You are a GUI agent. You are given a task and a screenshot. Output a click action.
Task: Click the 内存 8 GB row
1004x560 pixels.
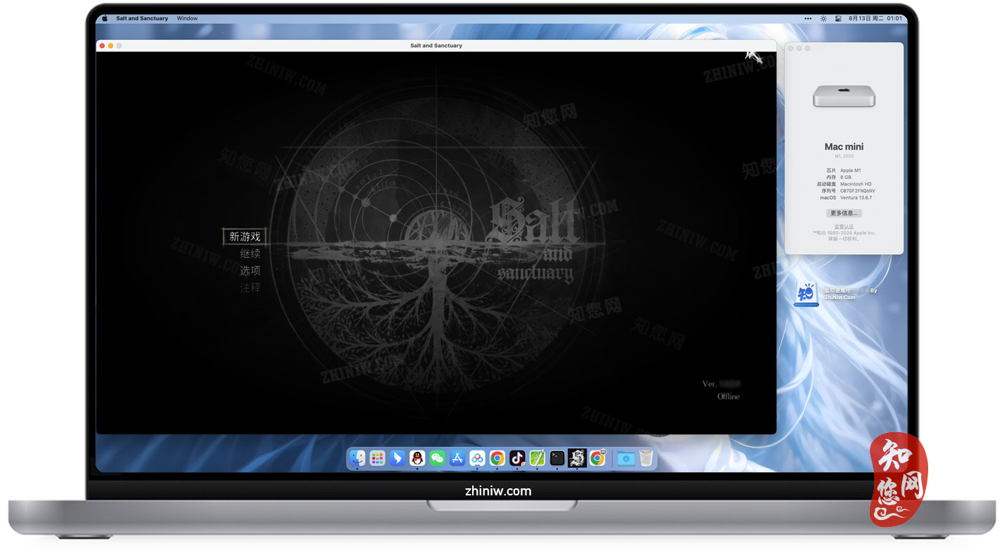pos(839,177)
